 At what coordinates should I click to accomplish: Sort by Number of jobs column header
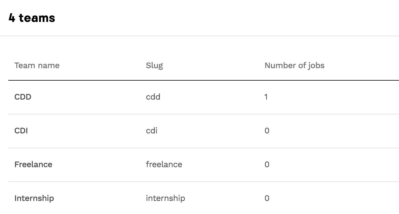294,66
